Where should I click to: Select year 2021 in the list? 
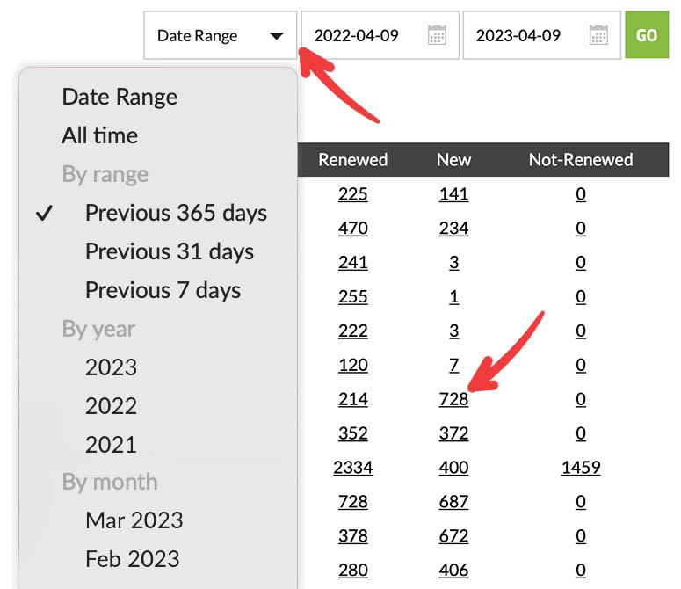pos(111,445)
